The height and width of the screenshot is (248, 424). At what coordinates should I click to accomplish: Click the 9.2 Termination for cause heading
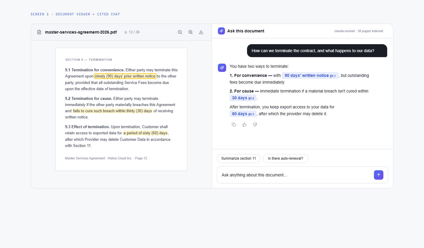click(x=89, y=99)
